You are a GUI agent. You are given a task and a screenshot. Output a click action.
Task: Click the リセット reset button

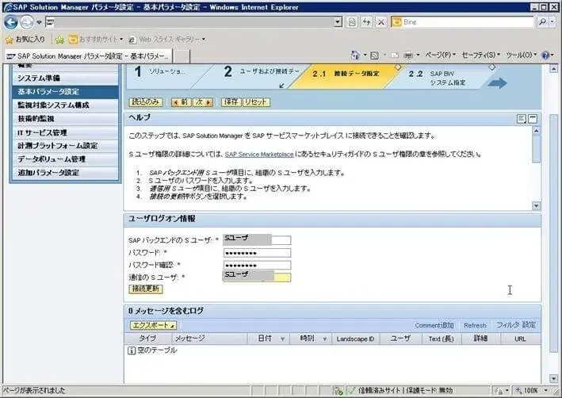(x=256, y=102)
